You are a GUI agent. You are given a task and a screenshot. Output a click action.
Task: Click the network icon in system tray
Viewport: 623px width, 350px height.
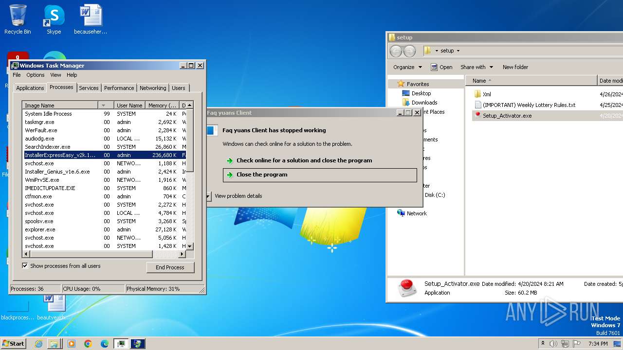click(x=565, y=344)
